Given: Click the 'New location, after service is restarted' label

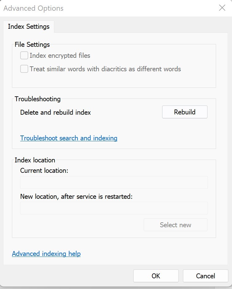Looking at the screenshot, I should click(76, 197).
